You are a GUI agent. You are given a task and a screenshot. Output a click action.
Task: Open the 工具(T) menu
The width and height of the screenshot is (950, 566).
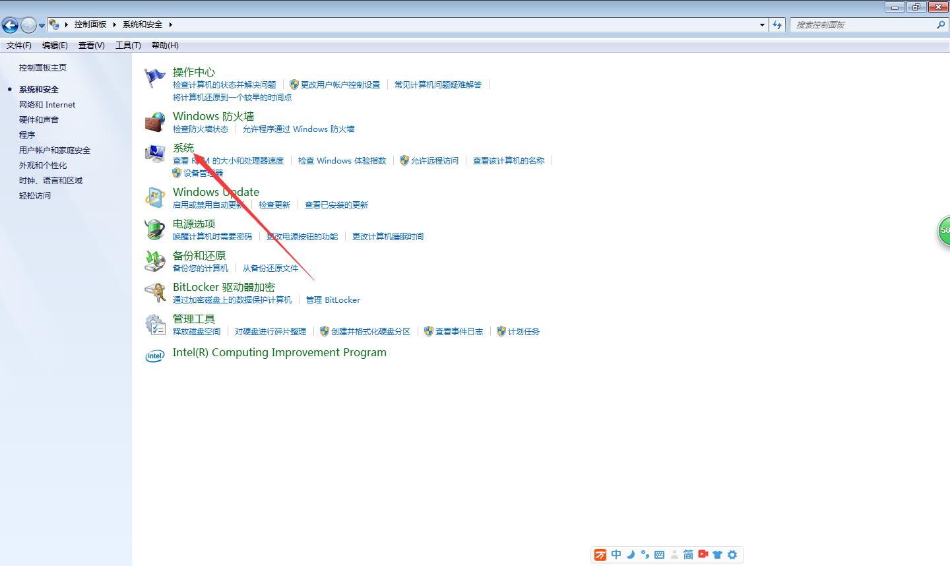[x=128, y=46]
